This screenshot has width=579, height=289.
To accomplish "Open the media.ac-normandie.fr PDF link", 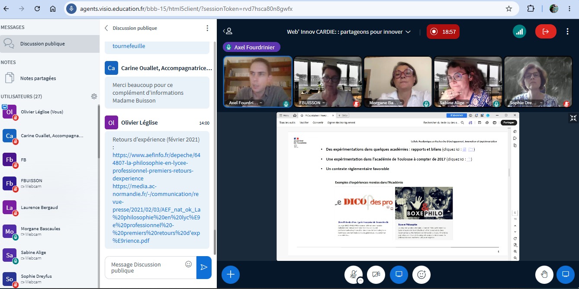I will pyautogui.click(x=156, y=213).
